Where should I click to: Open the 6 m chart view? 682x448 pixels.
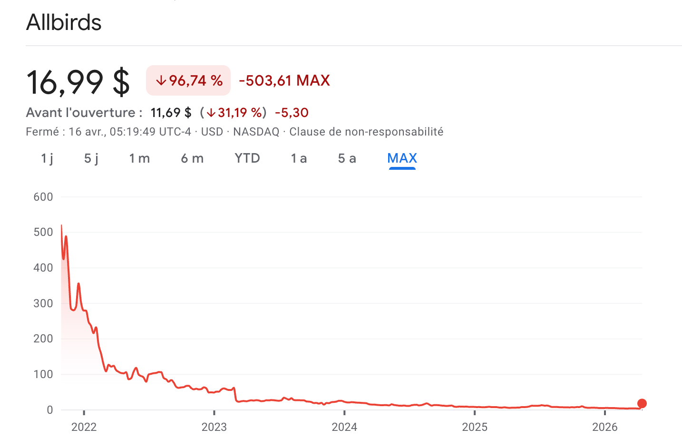click(192, 158)
